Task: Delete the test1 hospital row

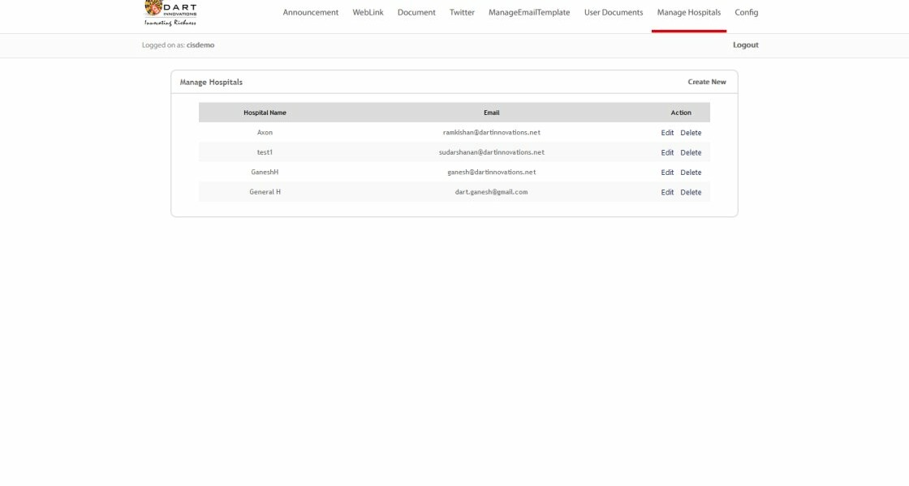Action: 691,152
